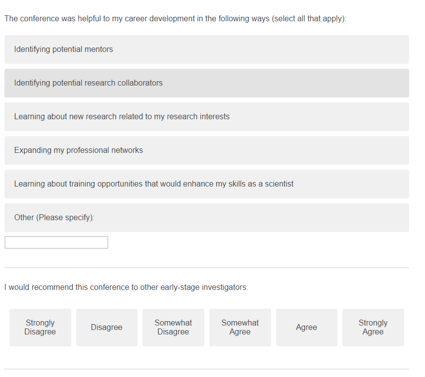Tick the 'Other (Please specify)' option
This screenshot has height=377, width=425.
tap(206, 218)
